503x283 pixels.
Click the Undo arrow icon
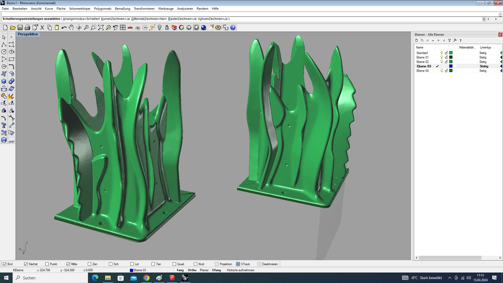64,28
